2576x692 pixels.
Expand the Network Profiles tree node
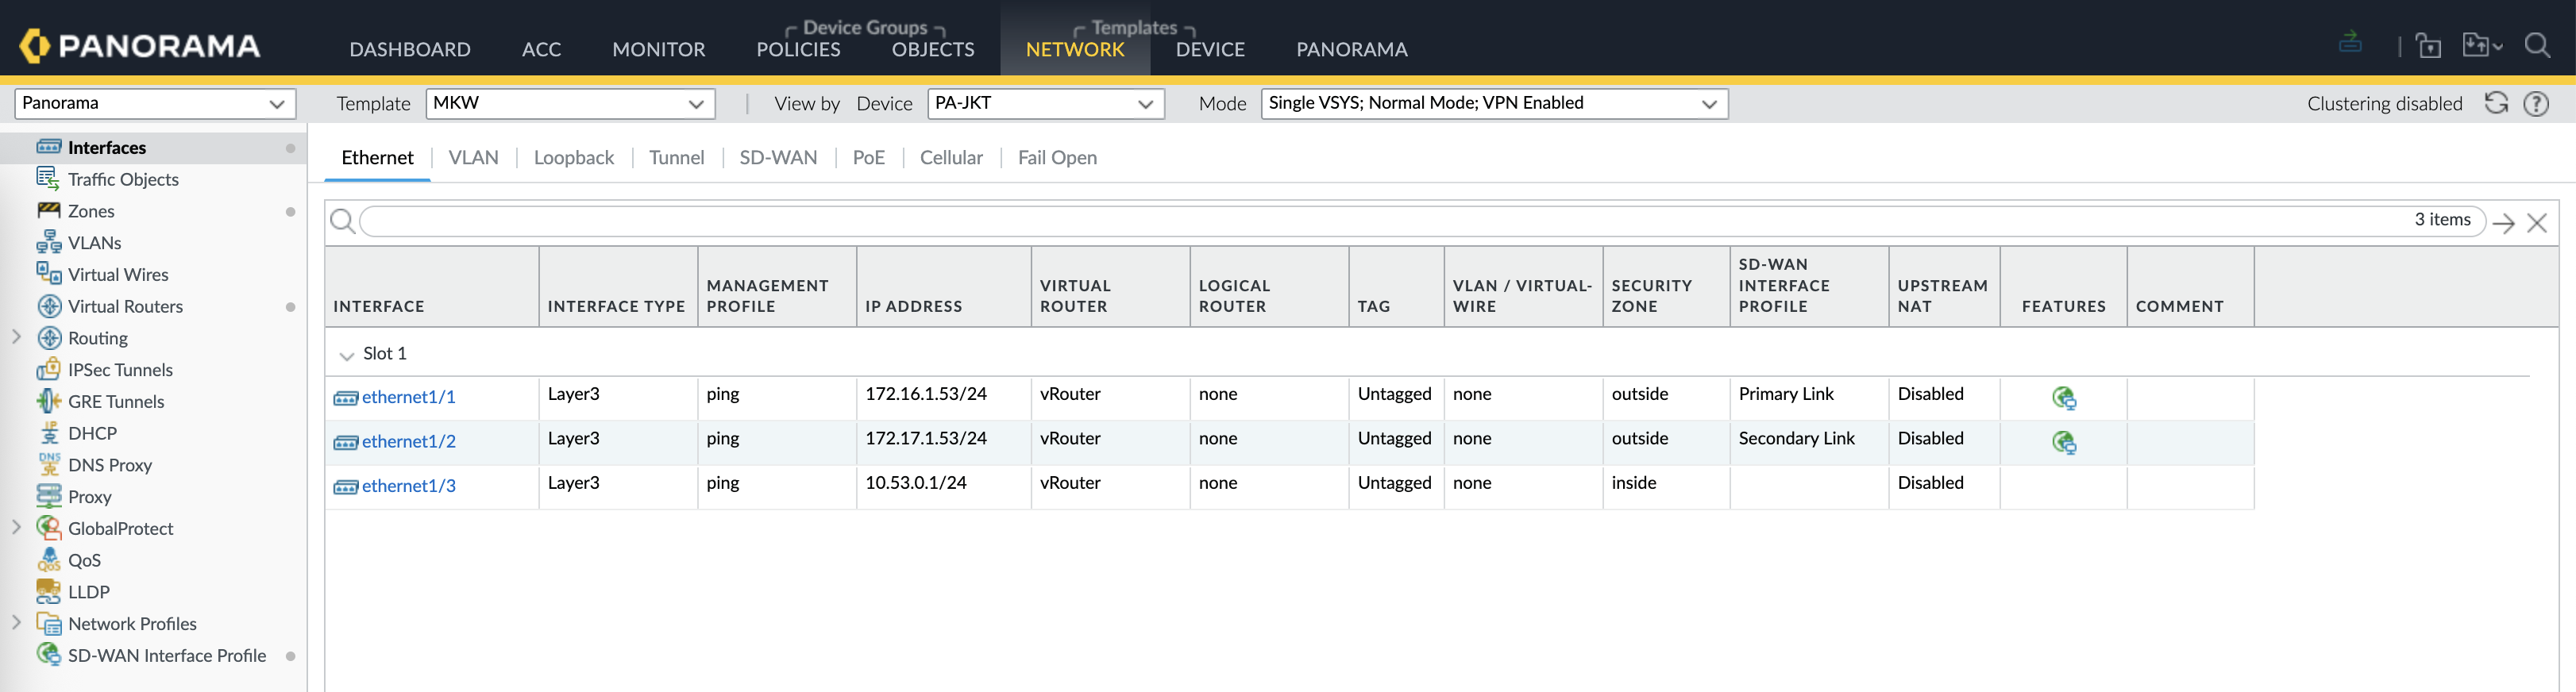click(16, 622)
